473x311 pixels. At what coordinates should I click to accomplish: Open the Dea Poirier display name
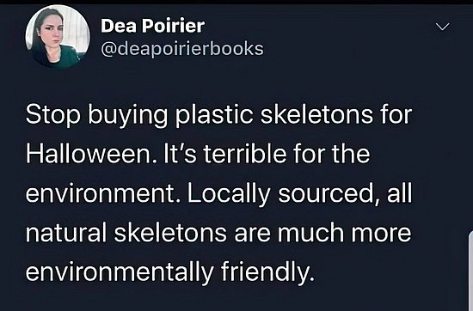(x=152, y=26)
